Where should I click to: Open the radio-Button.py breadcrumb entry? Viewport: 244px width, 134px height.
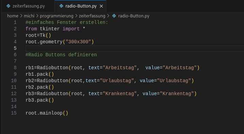[134, 16]
